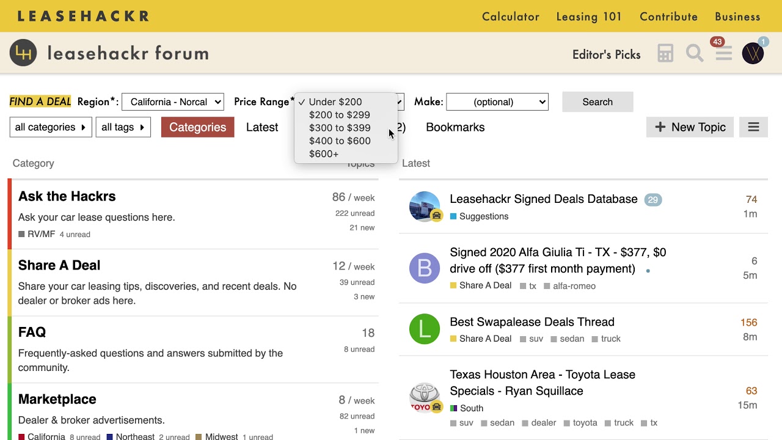Open Business in top navigation
This screenshot has width=782, height=440.
(x=737, y=16)
